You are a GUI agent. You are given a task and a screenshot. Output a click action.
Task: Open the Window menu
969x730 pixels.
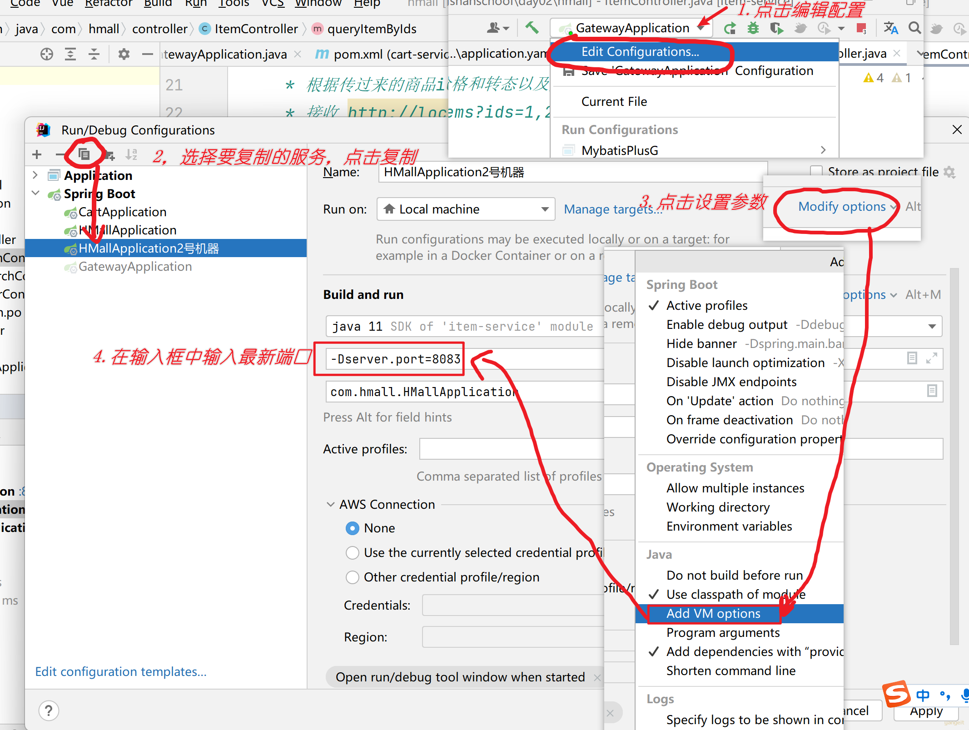point(318,4)
